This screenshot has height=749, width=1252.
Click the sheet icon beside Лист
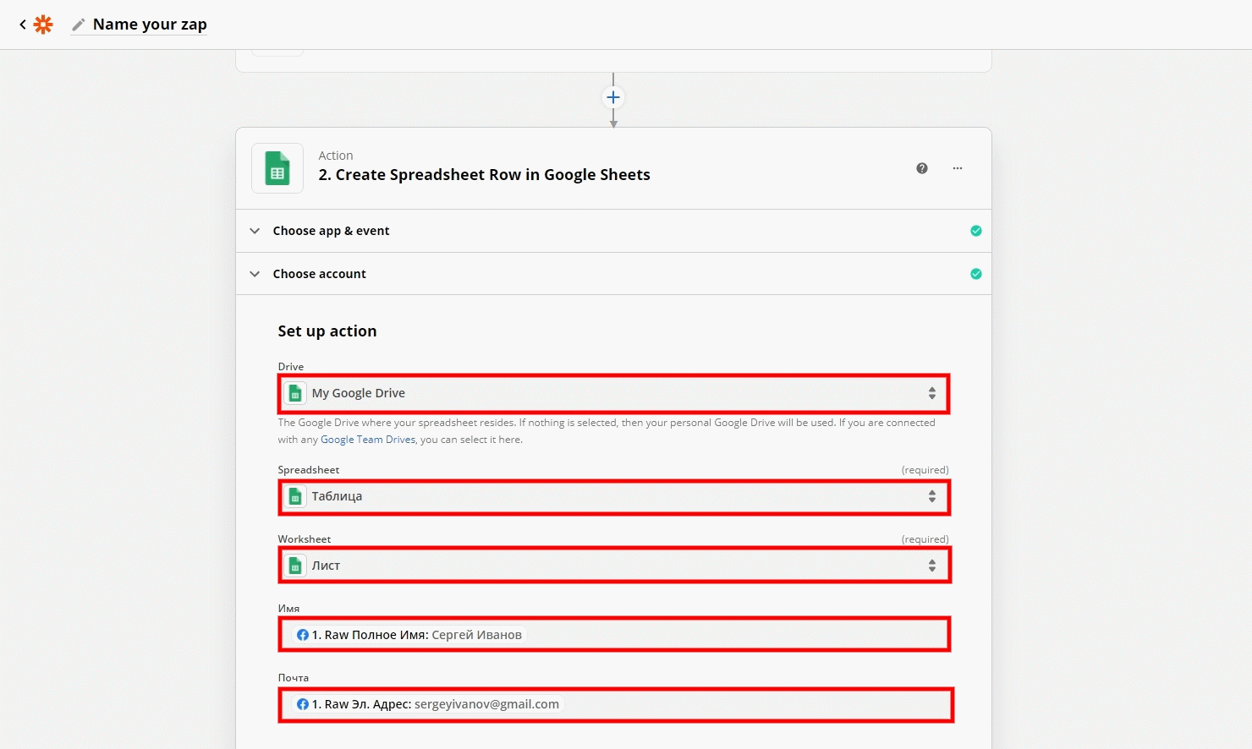pyautogui.click(x=295, y=566)
